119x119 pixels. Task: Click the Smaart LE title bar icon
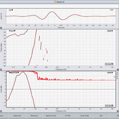coord(55,2)
